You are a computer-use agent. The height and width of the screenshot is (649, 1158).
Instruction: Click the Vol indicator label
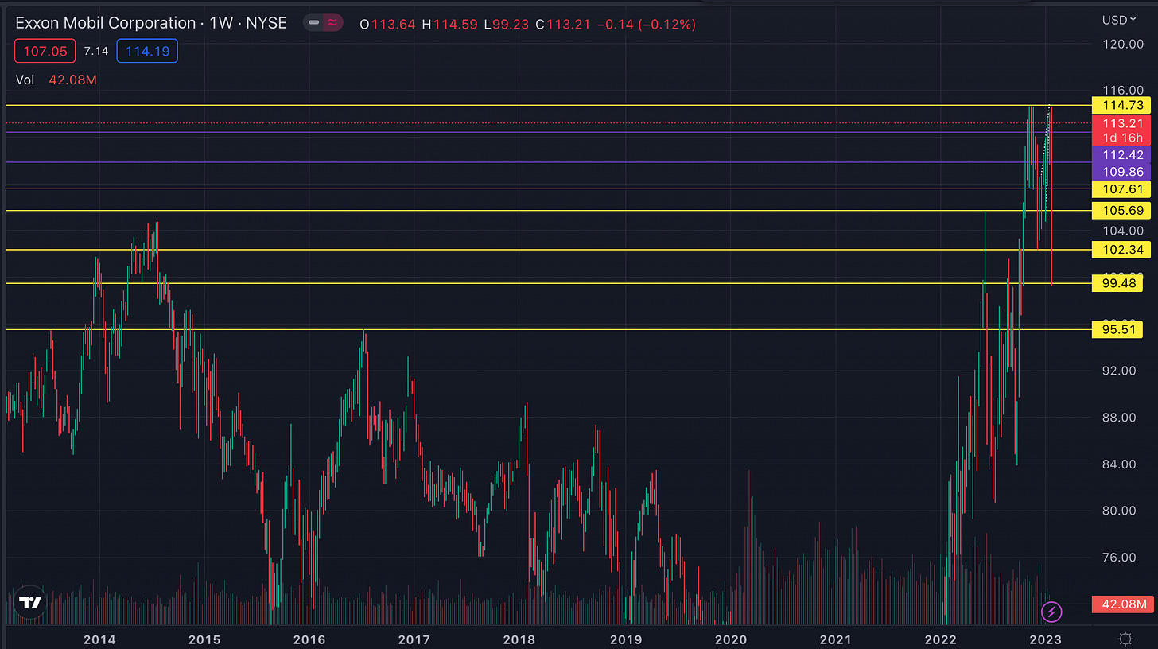(25, 80)
